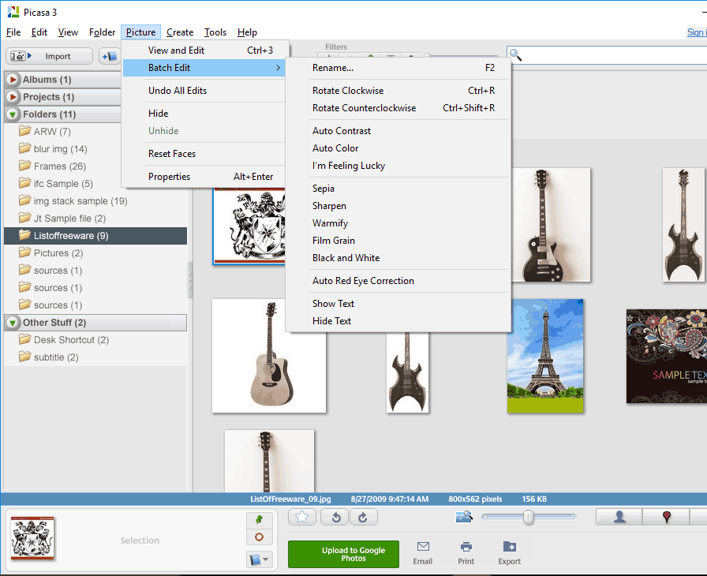Click the Desk Shortcut folder icon
The image size is (707, 576).
click(24, 339)
